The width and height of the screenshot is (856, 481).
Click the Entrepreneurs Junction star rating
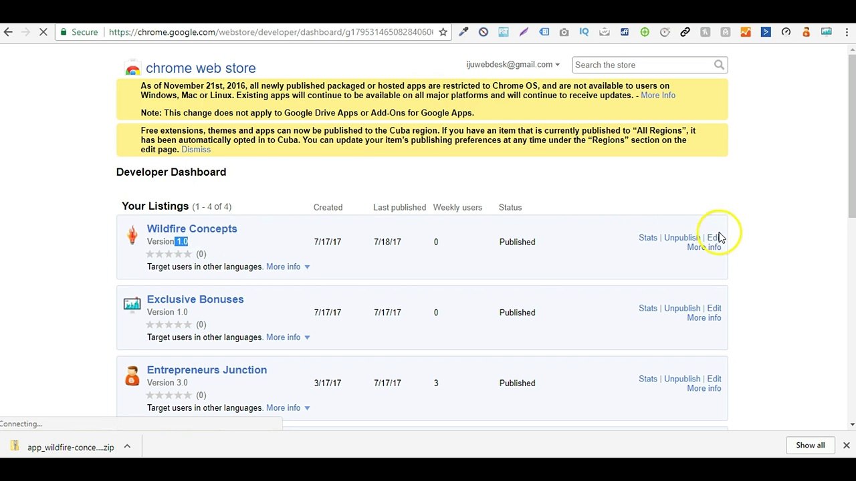169,395
